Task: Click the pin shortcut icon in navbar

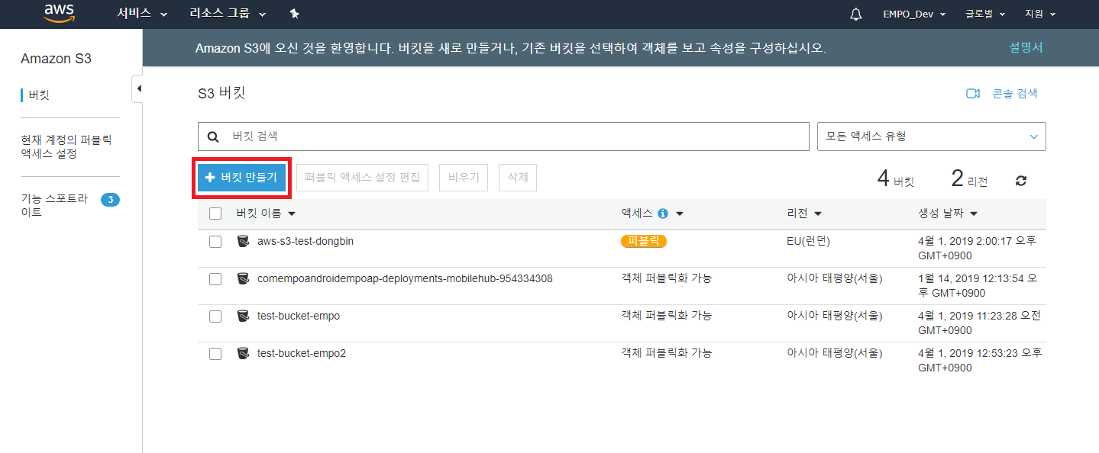Action: click(295, 14)
